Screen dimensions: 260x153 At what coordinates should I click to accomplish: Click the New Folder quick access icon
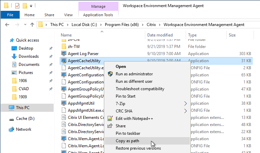[25, 6]
